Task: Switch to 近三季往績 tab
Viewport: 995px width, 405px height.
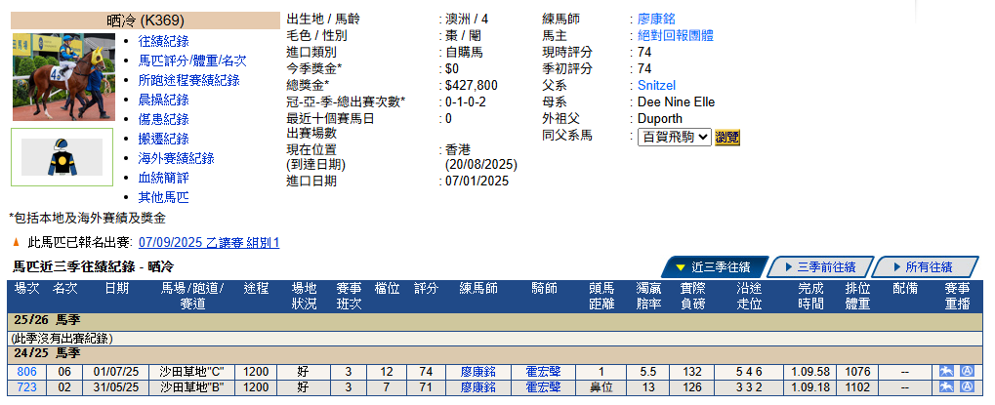Action: tap(715, 266)
